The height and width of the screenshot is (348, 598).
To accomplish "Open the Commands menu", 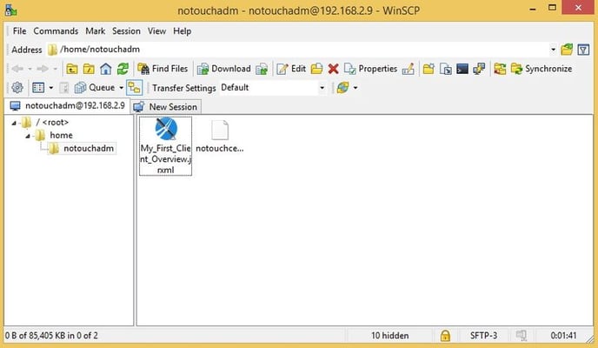I will point(56,31).
